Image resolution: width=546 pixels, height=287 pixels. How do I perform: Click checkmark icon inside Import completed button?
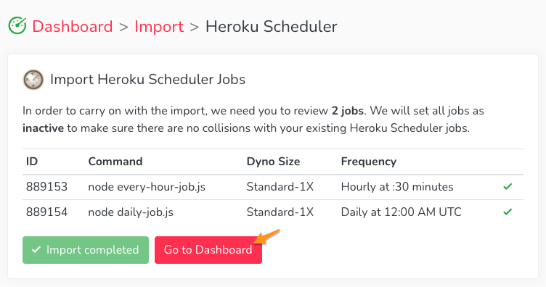[36, 249]
